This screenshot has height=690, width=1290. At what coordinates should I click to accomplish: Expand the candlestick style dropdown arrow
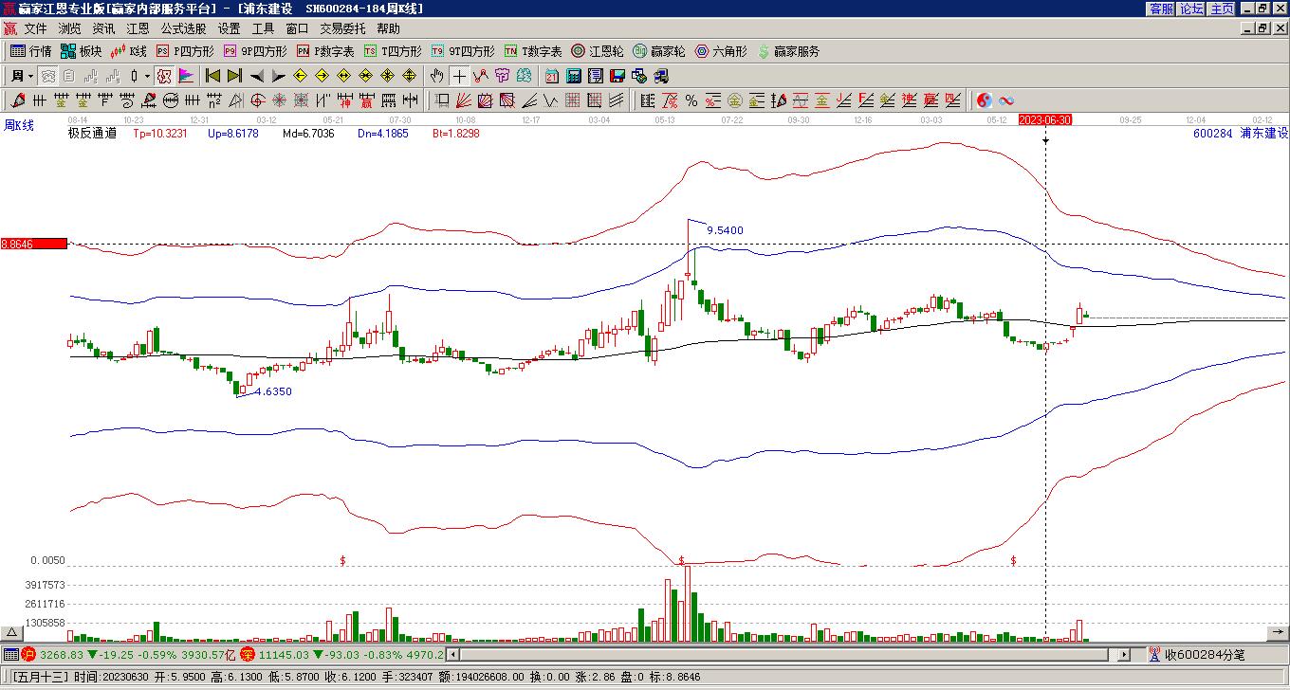(x=147, y=76)
